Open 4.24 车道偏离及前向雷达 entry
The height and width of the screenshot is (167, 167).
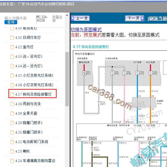pyautogui.click(x=35, y=161)
